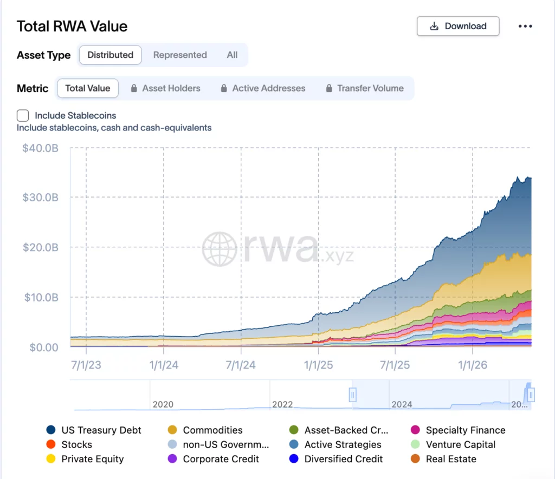Open the locked Asset Holders metric
This screenshot has width=555, height=479.
pyautogui.click(x=166, y=88)
